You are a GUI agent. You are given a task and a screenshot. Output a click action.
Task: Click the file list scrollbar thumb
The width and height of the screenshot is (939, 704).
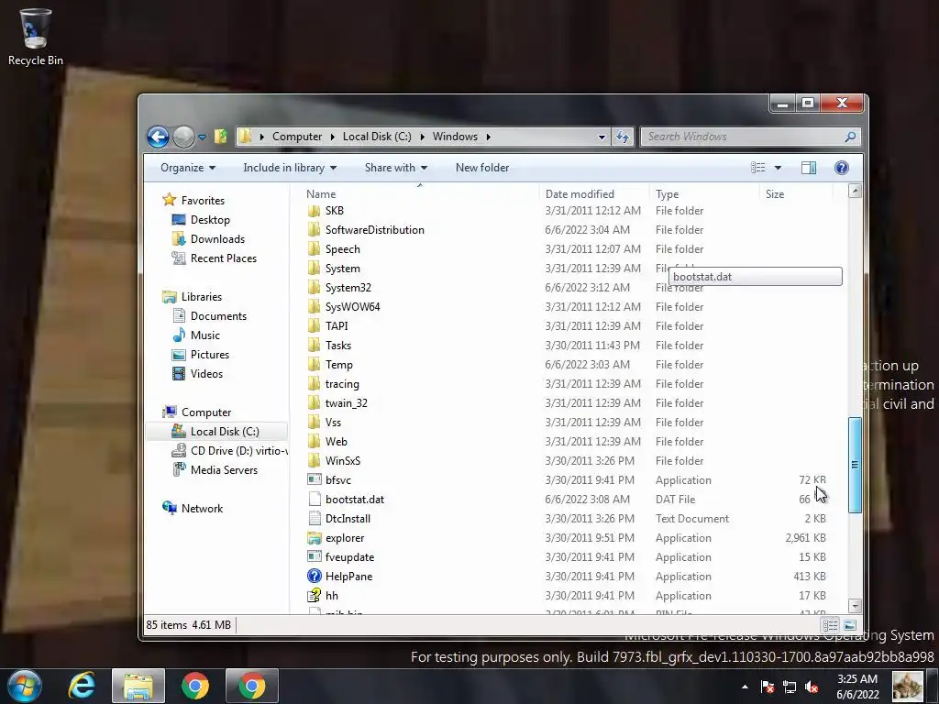(855, 465)
